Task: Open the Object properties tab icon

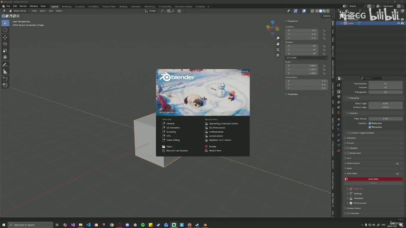Action: point(339,119)
